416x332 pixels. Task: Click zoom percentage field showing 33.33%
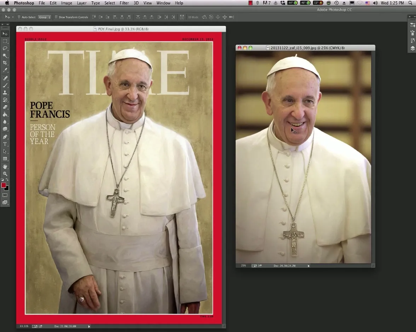pyautogui.click(x=24, y=326)
